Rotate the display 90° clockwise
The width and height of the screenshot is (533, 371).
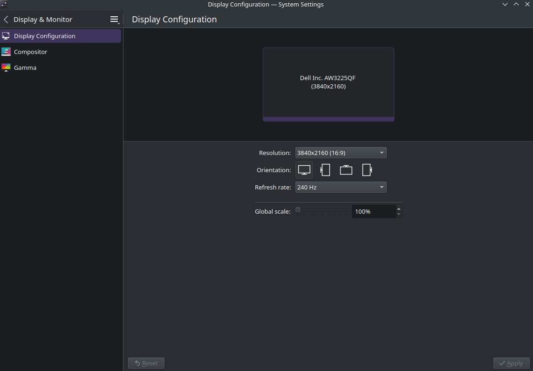pyautogui.click(x=367, y=170)
